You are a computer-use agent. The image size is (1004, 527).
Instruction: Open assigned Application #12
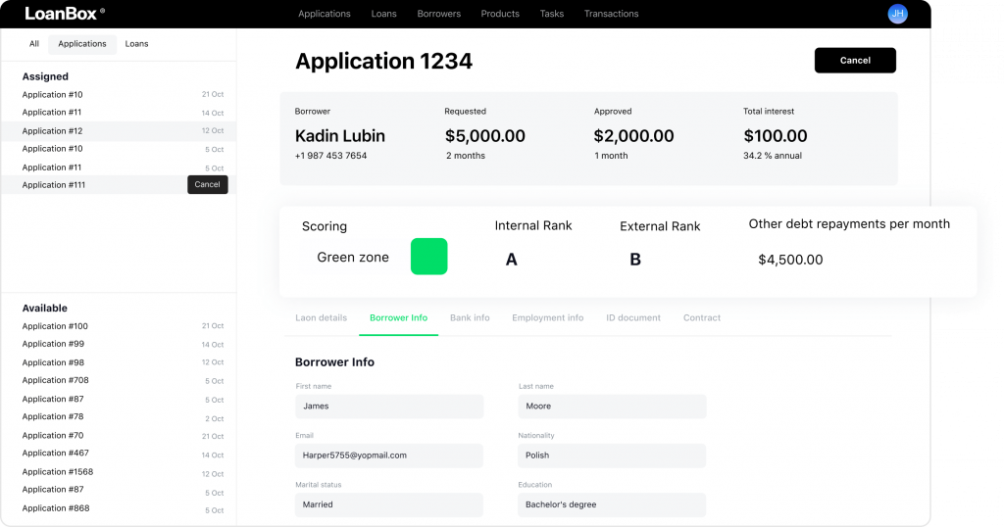pos(119,130)
